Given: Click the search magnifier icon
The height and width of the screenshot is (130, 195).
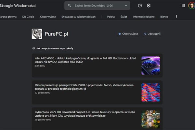Looking at the screenshot, I should click(x=70, y=6).
